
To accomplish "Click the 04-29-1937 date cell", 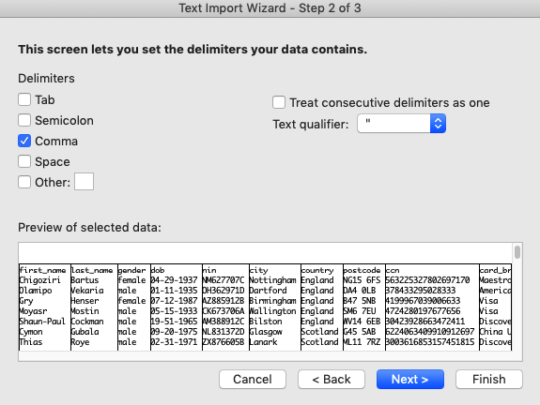I will coord(175,280).
